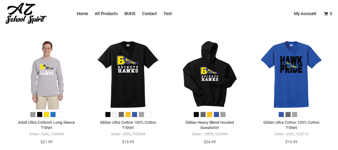Click the AZ School Spirit logo
The width and height of the screenshot is (338, 150).
pos(26,14)
